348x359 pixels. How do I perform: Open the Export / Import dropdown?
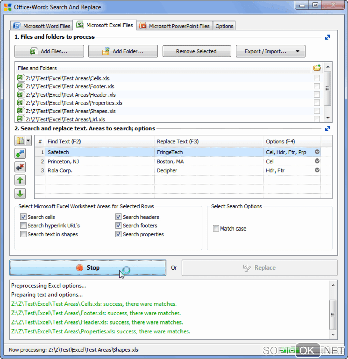271,51
